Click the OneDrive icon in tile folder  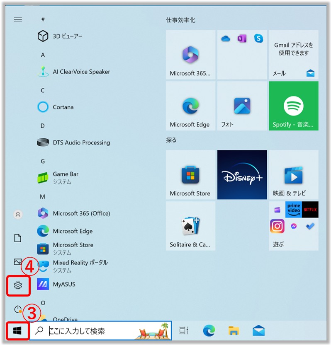226,39
